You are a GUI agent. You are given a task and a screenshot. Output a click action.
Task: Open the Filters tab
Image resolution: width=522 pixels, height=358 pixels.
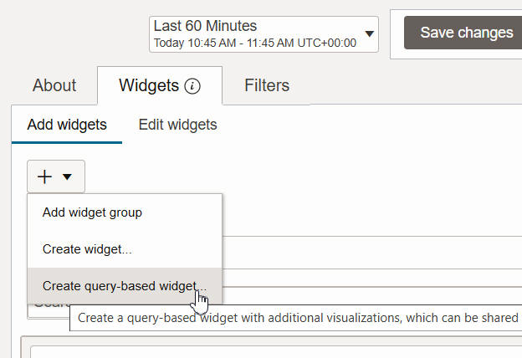[267, 85]
